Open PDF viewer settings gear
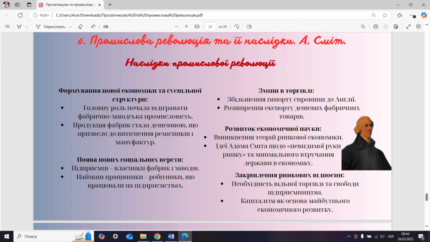The width and height of the screenshot is (430, 242). coord(419,27)
